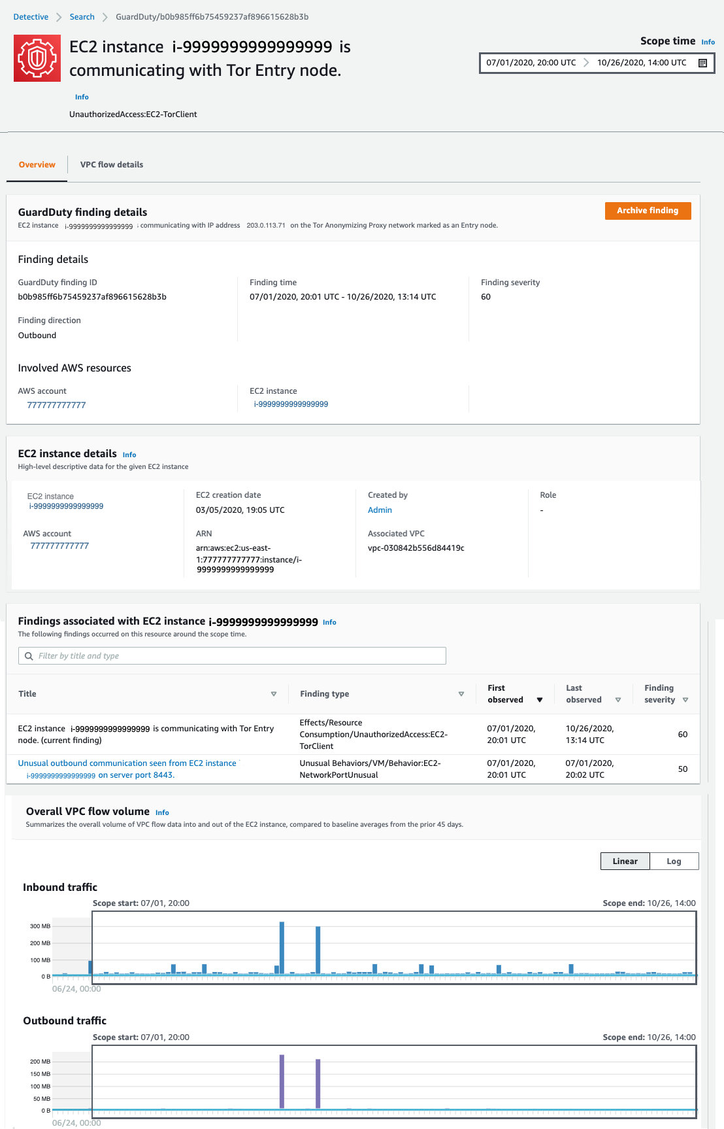Click the arrow between scope dates

tap(586, 63)
